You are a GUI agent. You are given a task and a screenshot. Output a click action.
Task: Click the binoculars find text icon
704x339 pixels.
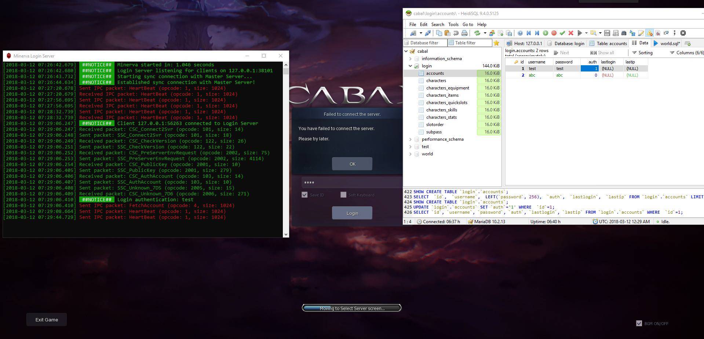(624, 33)
